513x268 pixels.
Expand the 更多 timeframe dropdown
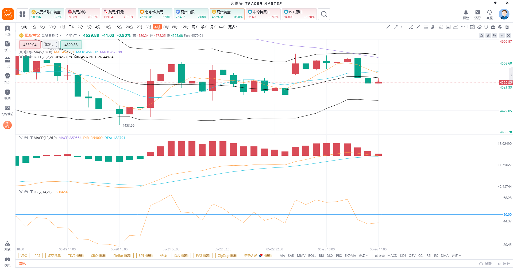pyautogui.click(x=233, y=27)
